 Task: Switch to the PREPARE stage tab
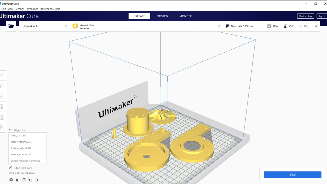click(x=139, y=16)
